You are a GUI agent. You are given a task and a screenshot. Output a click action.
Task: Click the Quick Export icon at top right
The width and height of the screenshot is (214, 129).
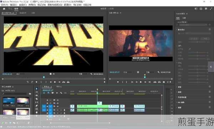201,9
